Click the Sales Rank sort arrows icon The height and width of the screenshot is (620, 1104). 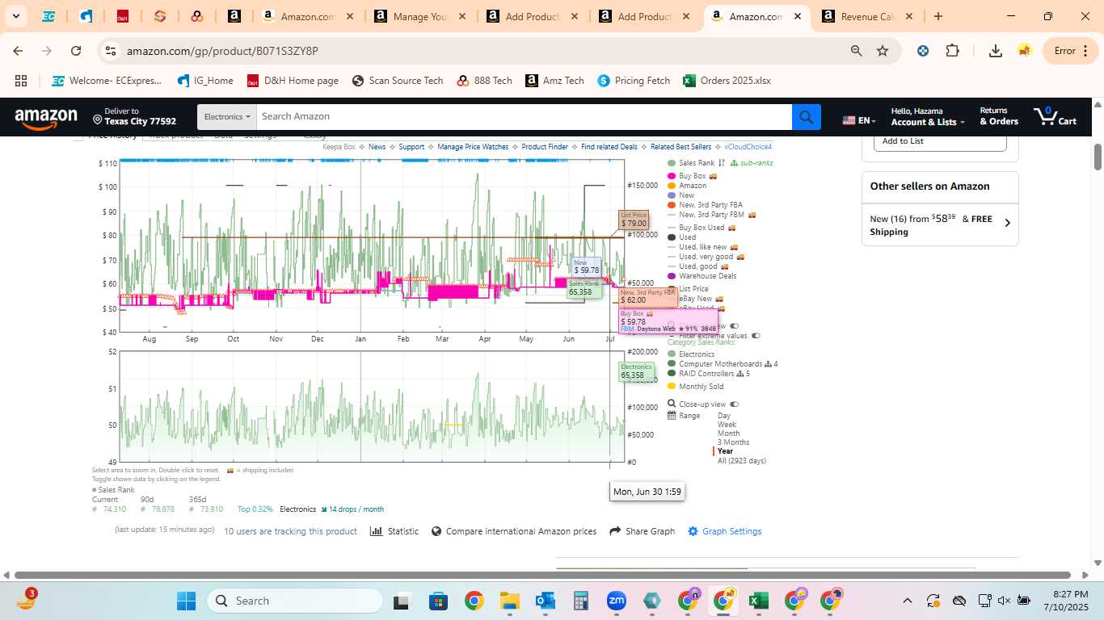point(722,163)
